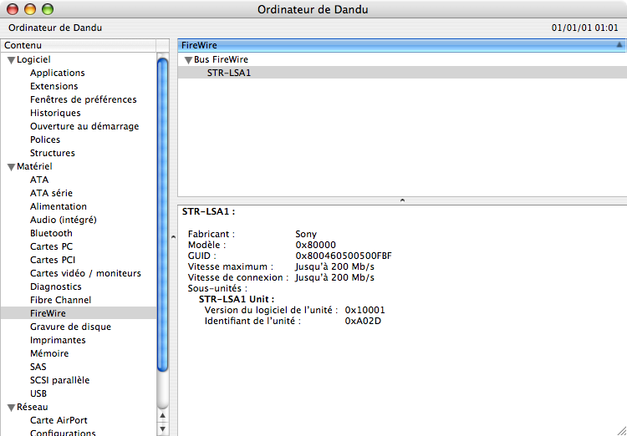This screenshot has height=436, width=627.
Task: Select the STR-LSA1 device row
Action: (402, 73)
